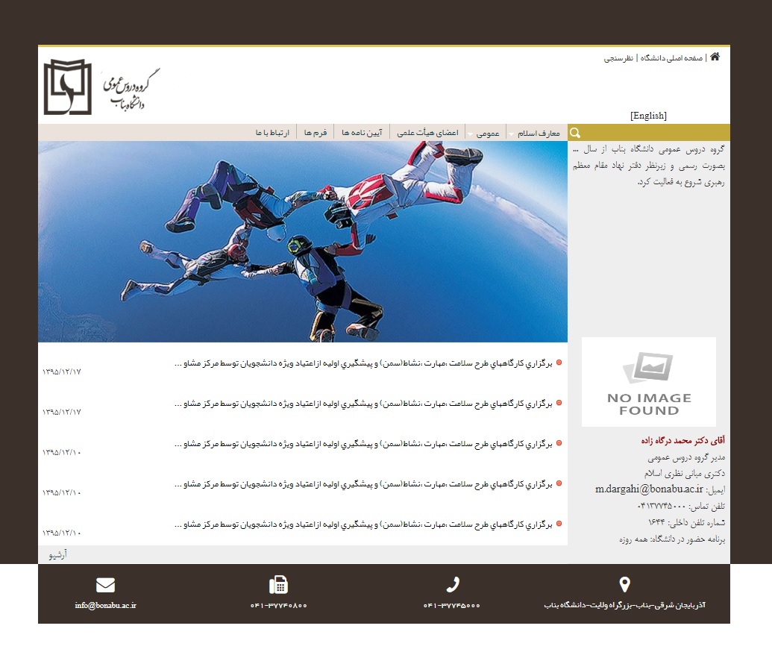This screenshot has width=772, height=658.
Task: Open the معارف اسلام menu
Action: (539, 133)
